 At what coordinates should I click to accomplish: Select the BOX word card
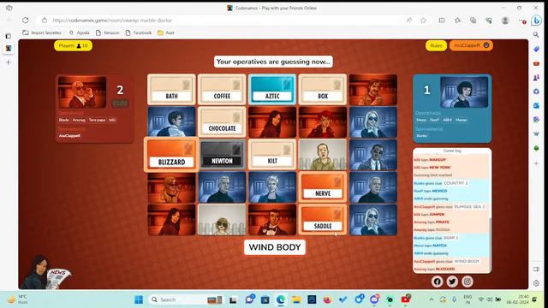[x=323, y=89]
